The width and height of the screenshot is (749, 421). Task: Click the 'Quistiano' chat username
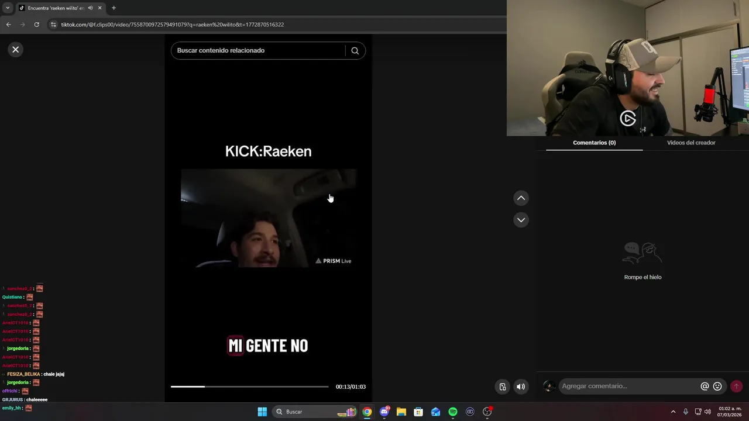[x=12, y=297]
